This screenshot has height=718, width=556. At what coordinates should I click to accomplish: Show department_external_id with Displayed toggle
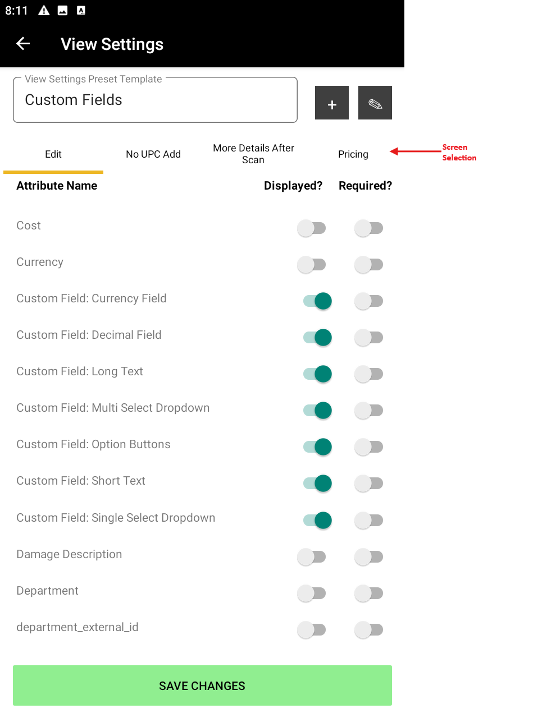coord(312,630)
